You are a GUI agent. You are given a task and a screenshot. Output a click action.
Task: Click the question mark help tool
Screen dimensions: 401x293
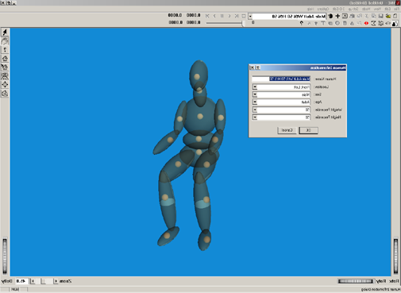click(x=5, y=50)
